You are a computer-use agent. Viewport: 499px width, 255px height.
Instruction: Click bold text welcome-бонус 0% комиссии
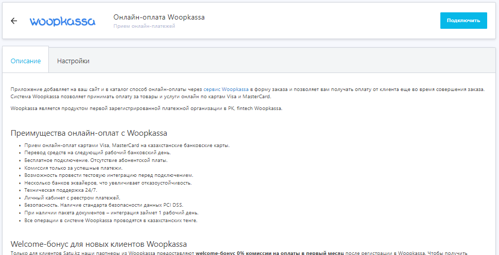(270, 253)
